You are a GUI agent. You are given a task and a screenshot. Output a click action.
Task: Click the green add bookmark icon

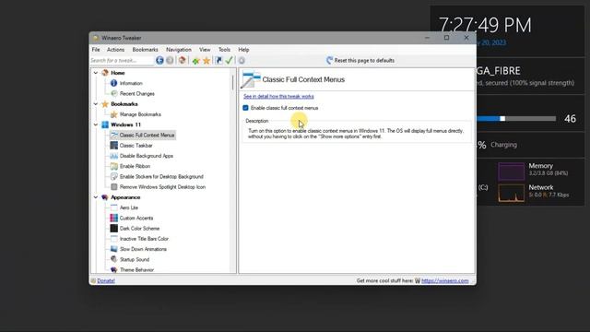[195, 61]
